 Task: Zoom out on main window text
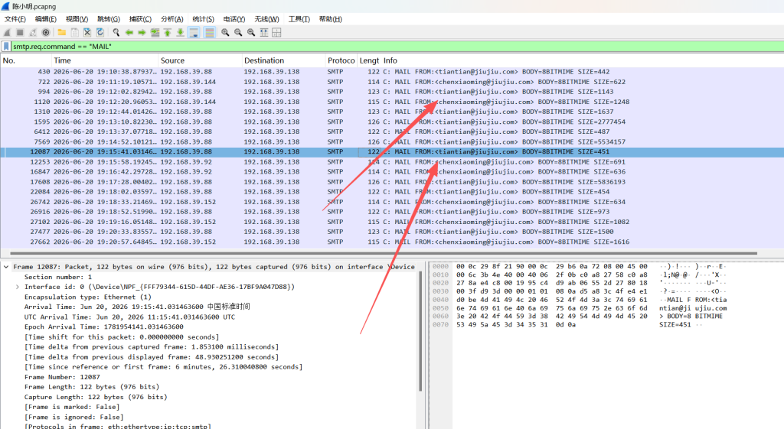239,32
